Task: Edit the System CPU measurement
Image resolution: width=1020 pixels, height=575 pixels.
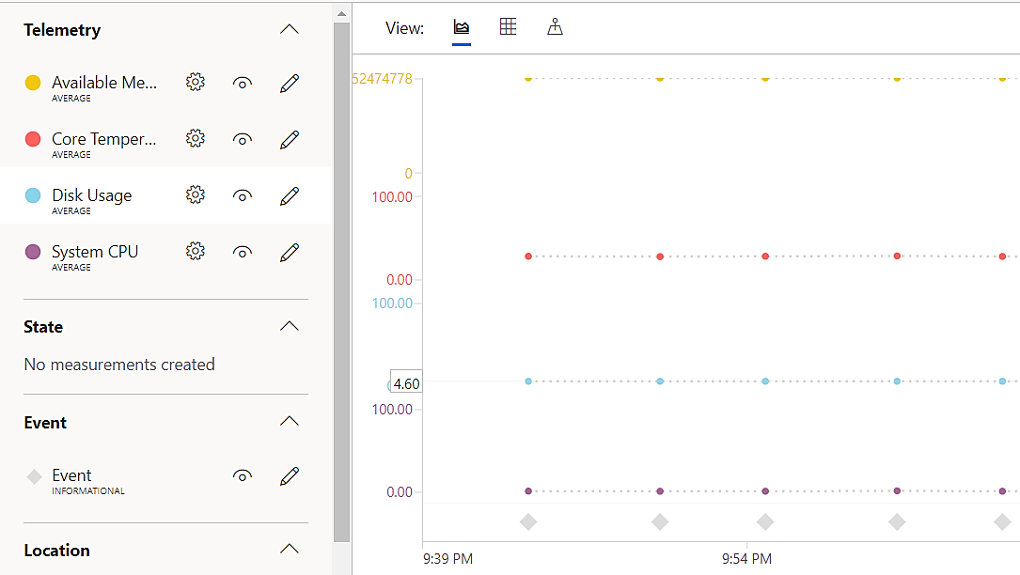Action: pos(290,252)
